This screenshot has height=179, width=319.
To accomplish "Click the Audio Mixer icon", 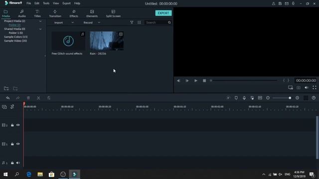I will [252, 98].
